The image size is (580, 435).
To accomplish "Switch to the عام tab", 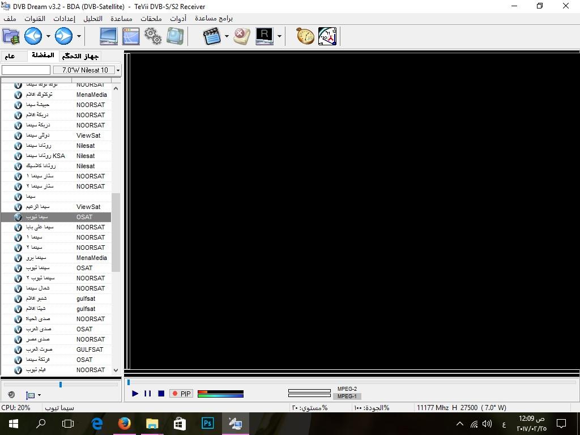I will tap(10, 56).
